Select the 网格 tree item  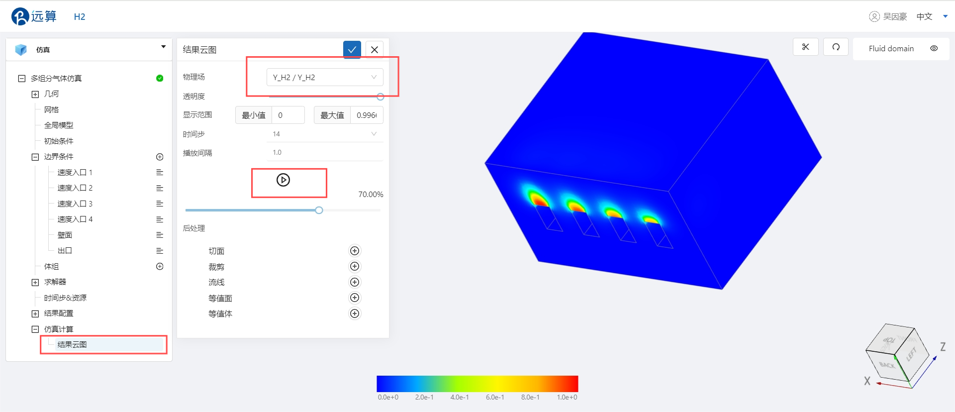[51, 109]
